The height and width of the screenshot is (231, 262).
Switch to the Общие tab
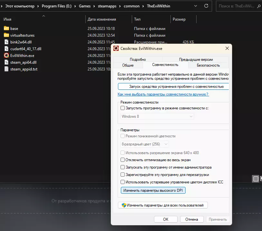[x=128, y=65]
